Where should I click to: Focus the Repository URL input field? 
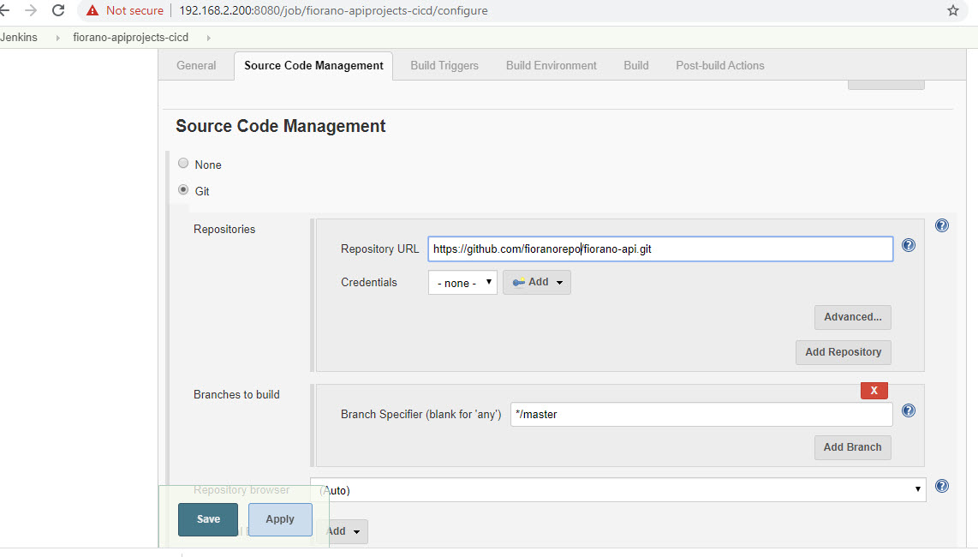660,249
